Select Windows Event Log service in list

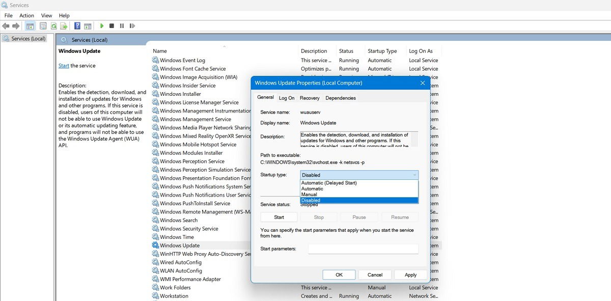pos(182,60)
